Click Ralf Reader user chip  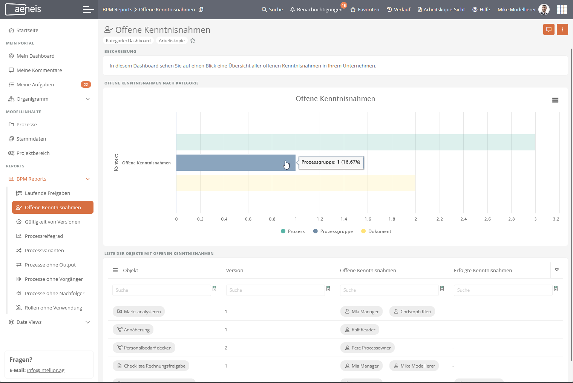(x=360, y=329)
